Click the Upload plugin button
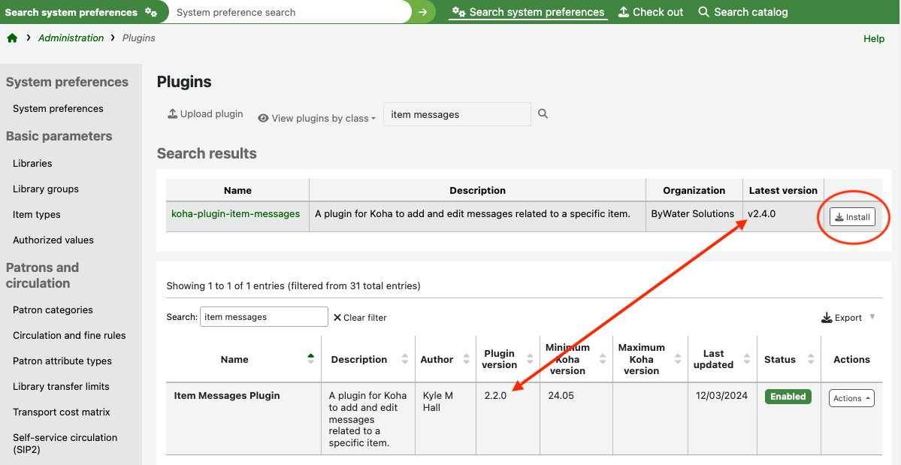This screenshot has width=901, height=465. [205, 114]
